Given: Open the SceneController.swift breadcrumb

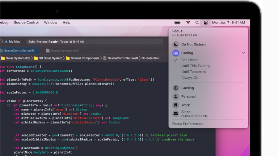Looking at the screenshot, I should click(x=123, y=58).
